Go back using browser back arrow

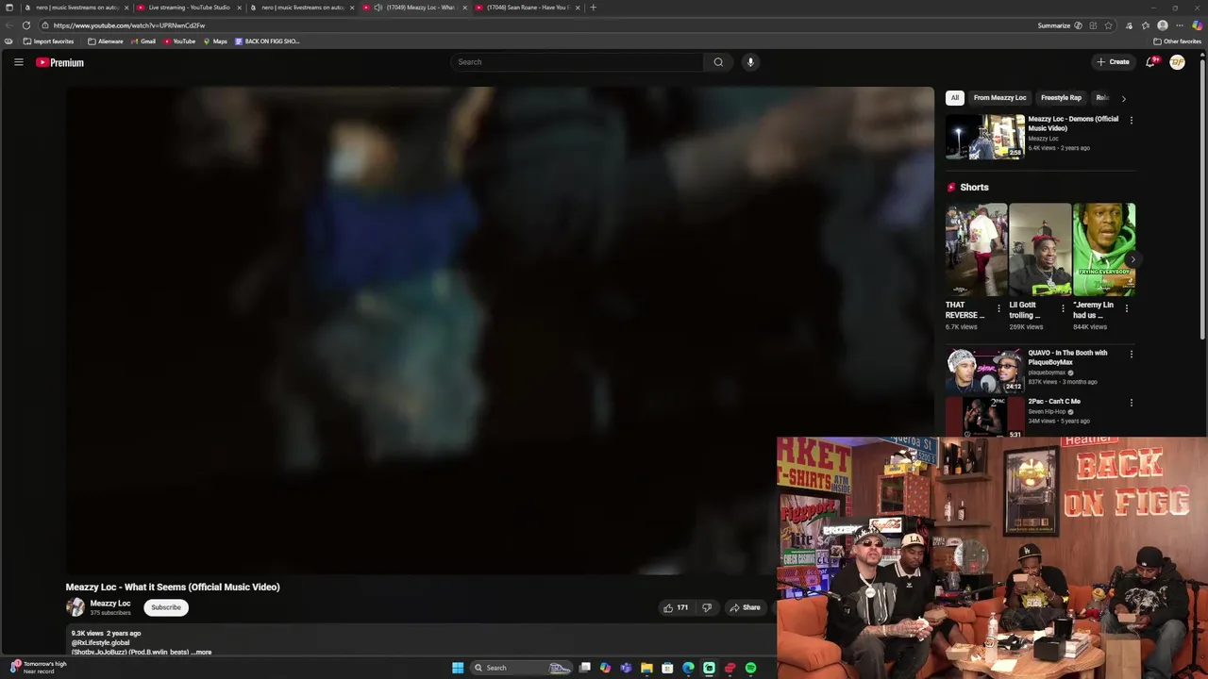click(x=9, y=25)
